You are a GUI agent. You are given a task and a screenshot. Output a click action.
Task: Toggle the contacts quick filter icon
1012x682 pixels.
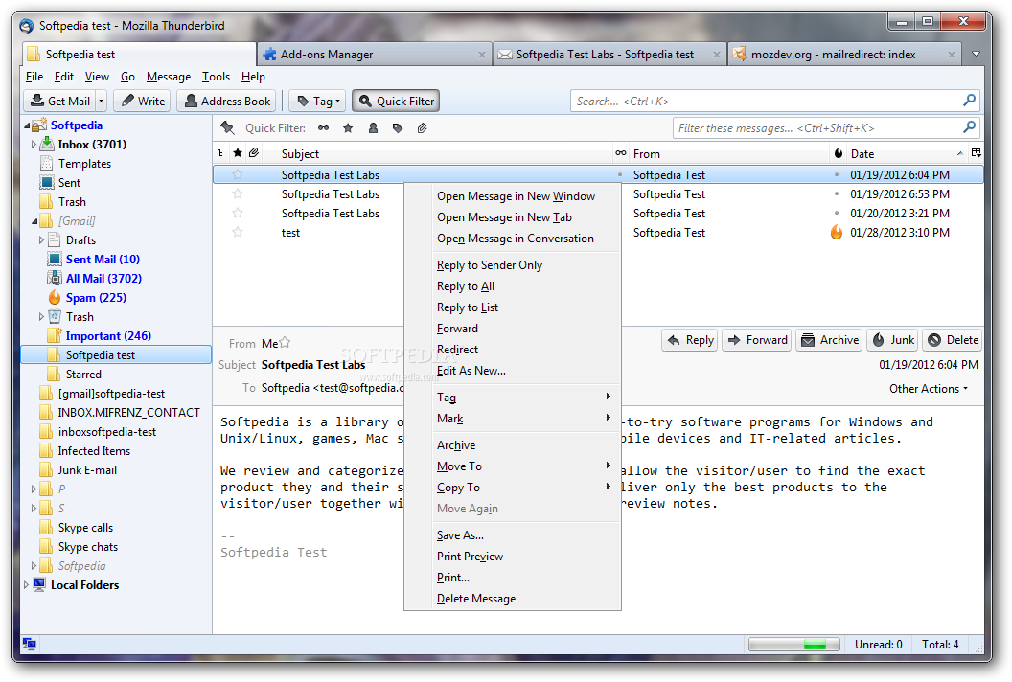(373, 127)
